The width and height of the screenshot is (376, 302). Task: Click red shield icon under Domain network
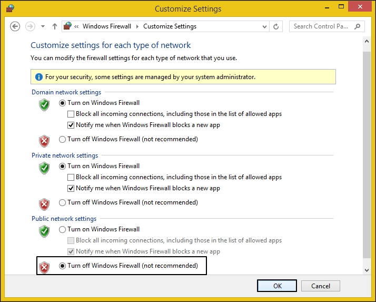click(x=44, y=141)
